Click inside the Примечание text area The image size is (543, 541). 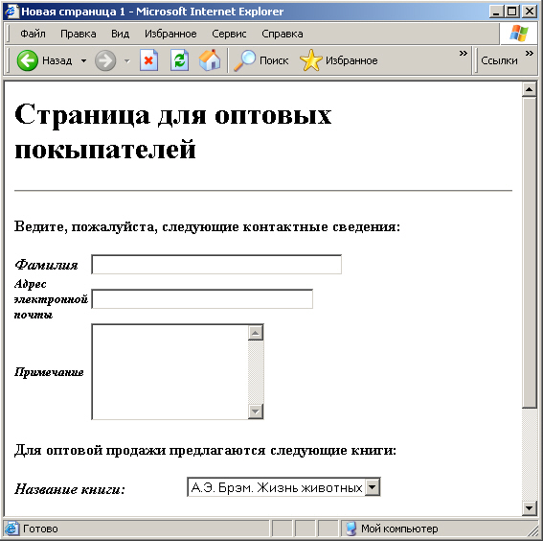(x=170, y=372)
